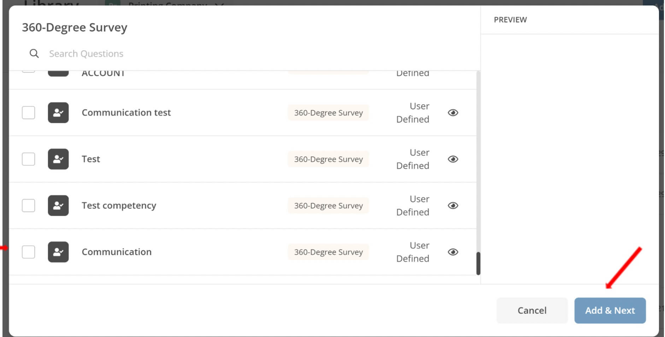Cancel the 360-Degree Survey dialog

(532, 311)
